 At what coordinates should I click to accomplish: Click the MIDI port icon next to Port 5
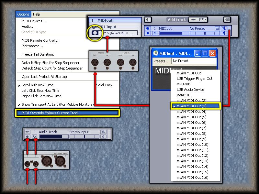[x=95, y=33]
